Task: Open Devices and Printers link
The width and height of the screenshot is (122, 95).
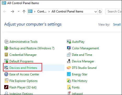Action: [x=23, y=68]
